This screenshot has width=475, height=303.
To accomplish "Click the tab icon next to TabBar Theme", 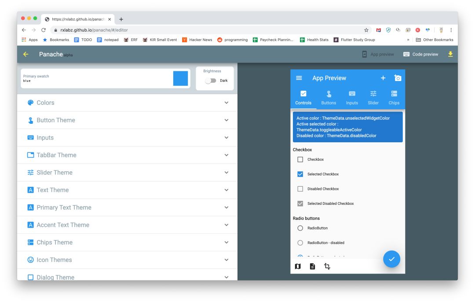I will 31,155.
